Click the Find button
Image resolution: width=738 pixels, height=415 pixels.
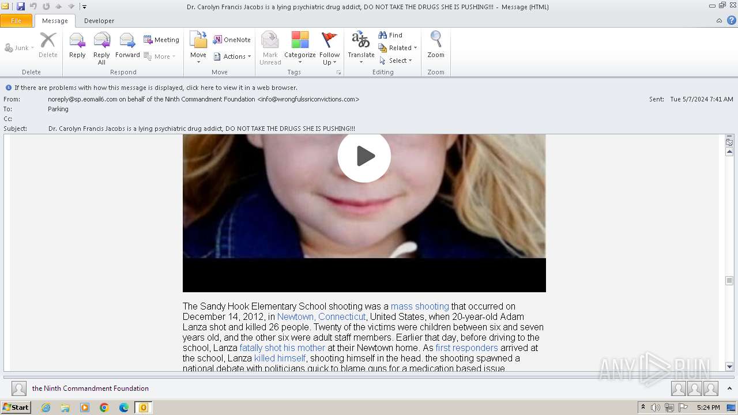tap(390, 35)
